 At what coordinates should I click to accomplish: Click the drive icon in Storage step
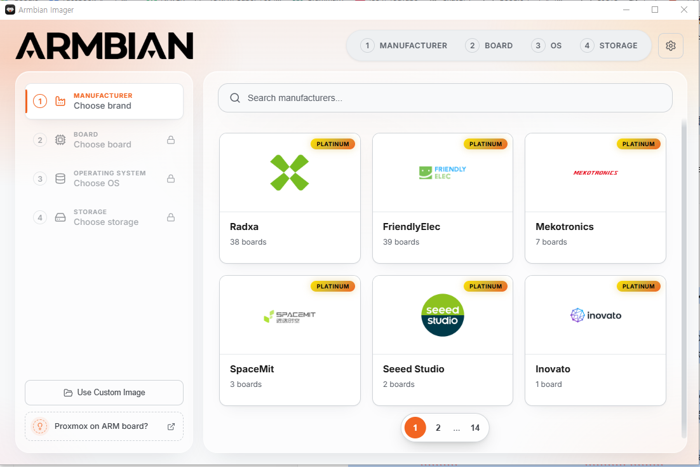click(60, 217)
